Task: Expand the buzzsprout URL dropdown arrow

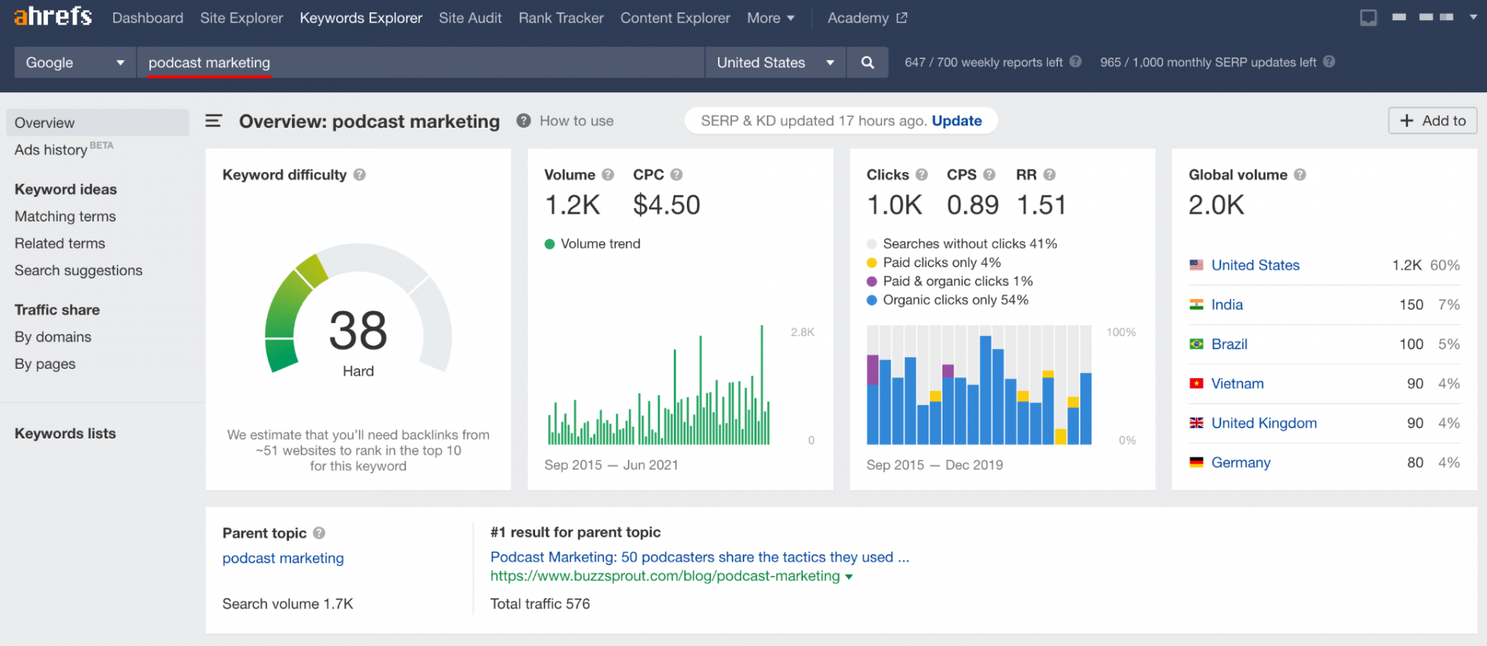Action: pos(850,577)
